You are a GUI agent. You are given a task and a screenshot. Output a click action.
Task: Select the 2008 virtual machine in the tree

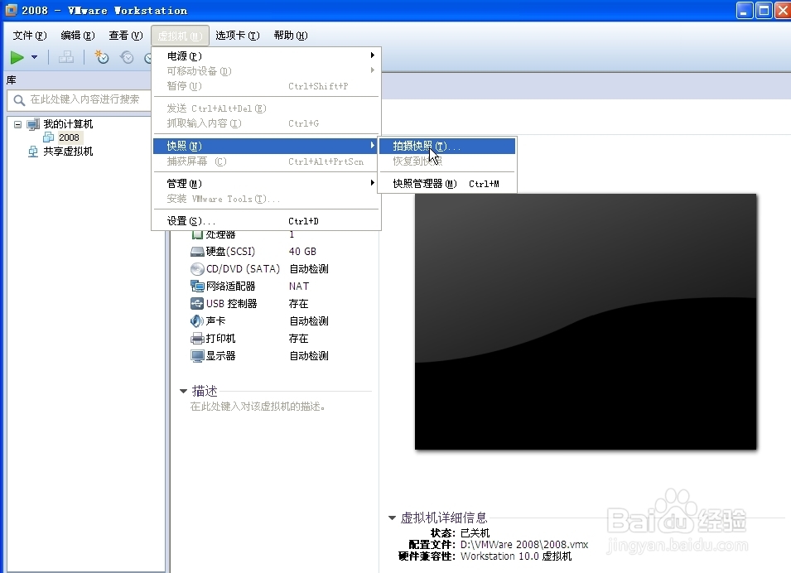click(x=69, y=137)
